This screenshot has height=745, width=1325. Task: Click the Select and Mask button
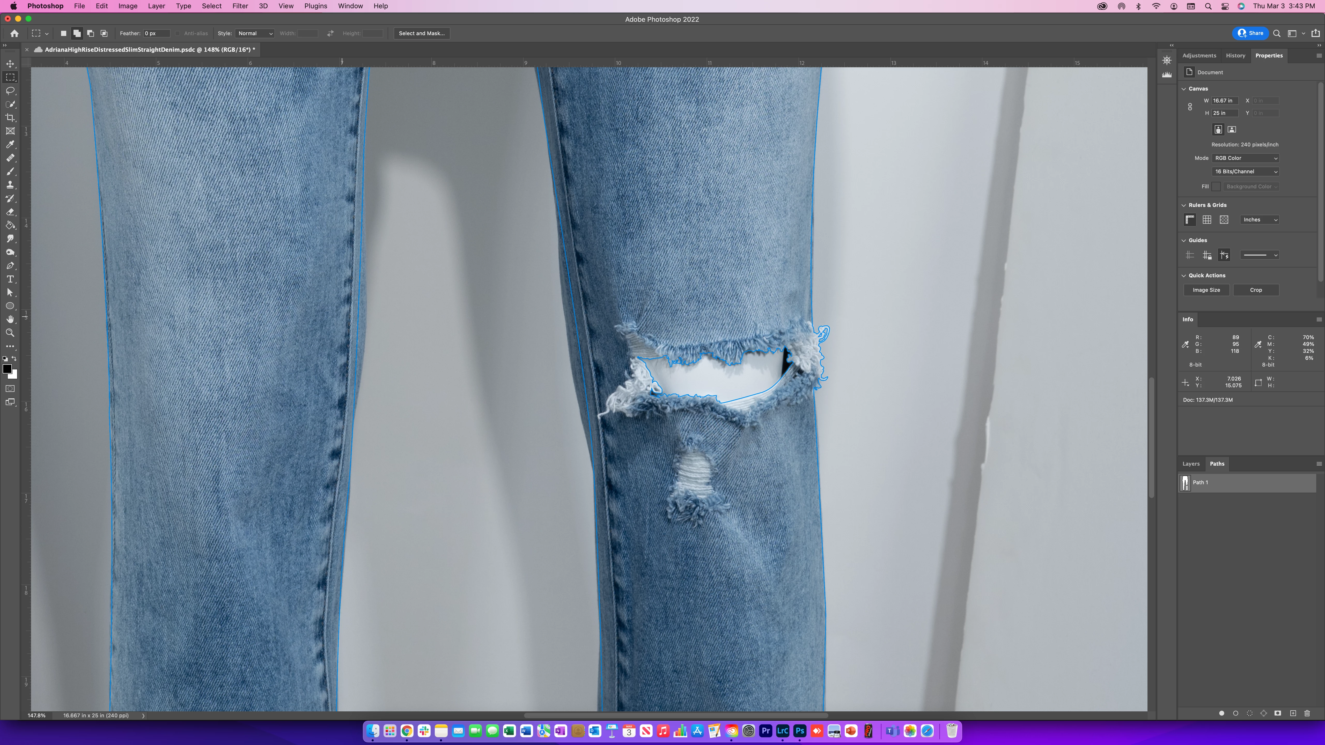[421, 33]
